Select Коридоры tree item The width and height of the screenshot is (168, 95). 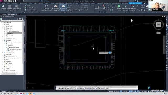pyautogui.click(x=8, y=61)
